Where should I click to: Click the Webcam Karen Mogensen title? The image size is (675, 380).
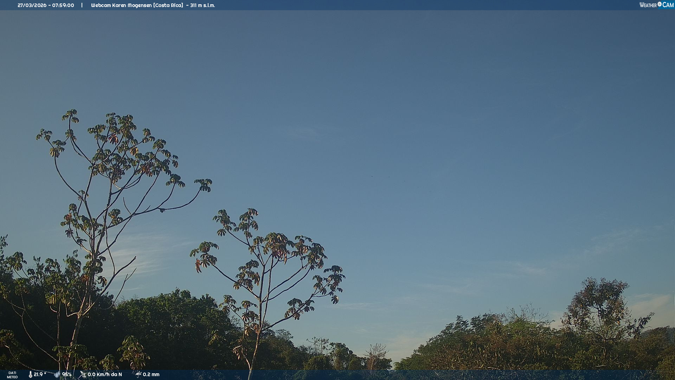(121, 5)
